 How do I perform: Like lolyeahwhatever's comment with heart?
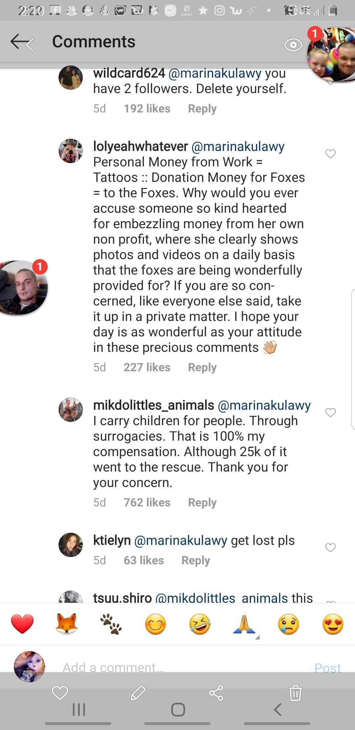pyautogui.click(x=330, y=153)
